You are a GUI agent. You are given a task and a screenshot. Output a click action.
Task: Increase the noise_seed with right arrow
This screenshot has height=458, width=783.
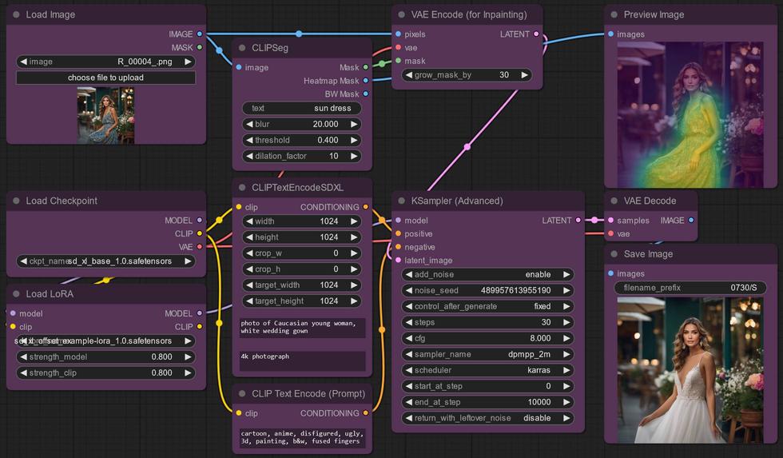click(x=566, y=290)
